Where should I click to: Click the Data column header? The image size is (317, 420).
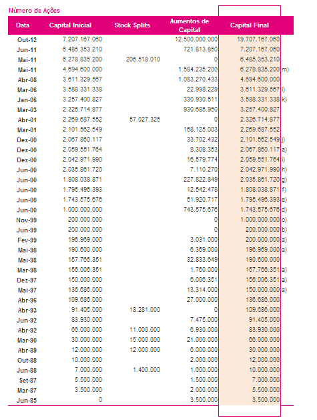[x=23, y=25]
